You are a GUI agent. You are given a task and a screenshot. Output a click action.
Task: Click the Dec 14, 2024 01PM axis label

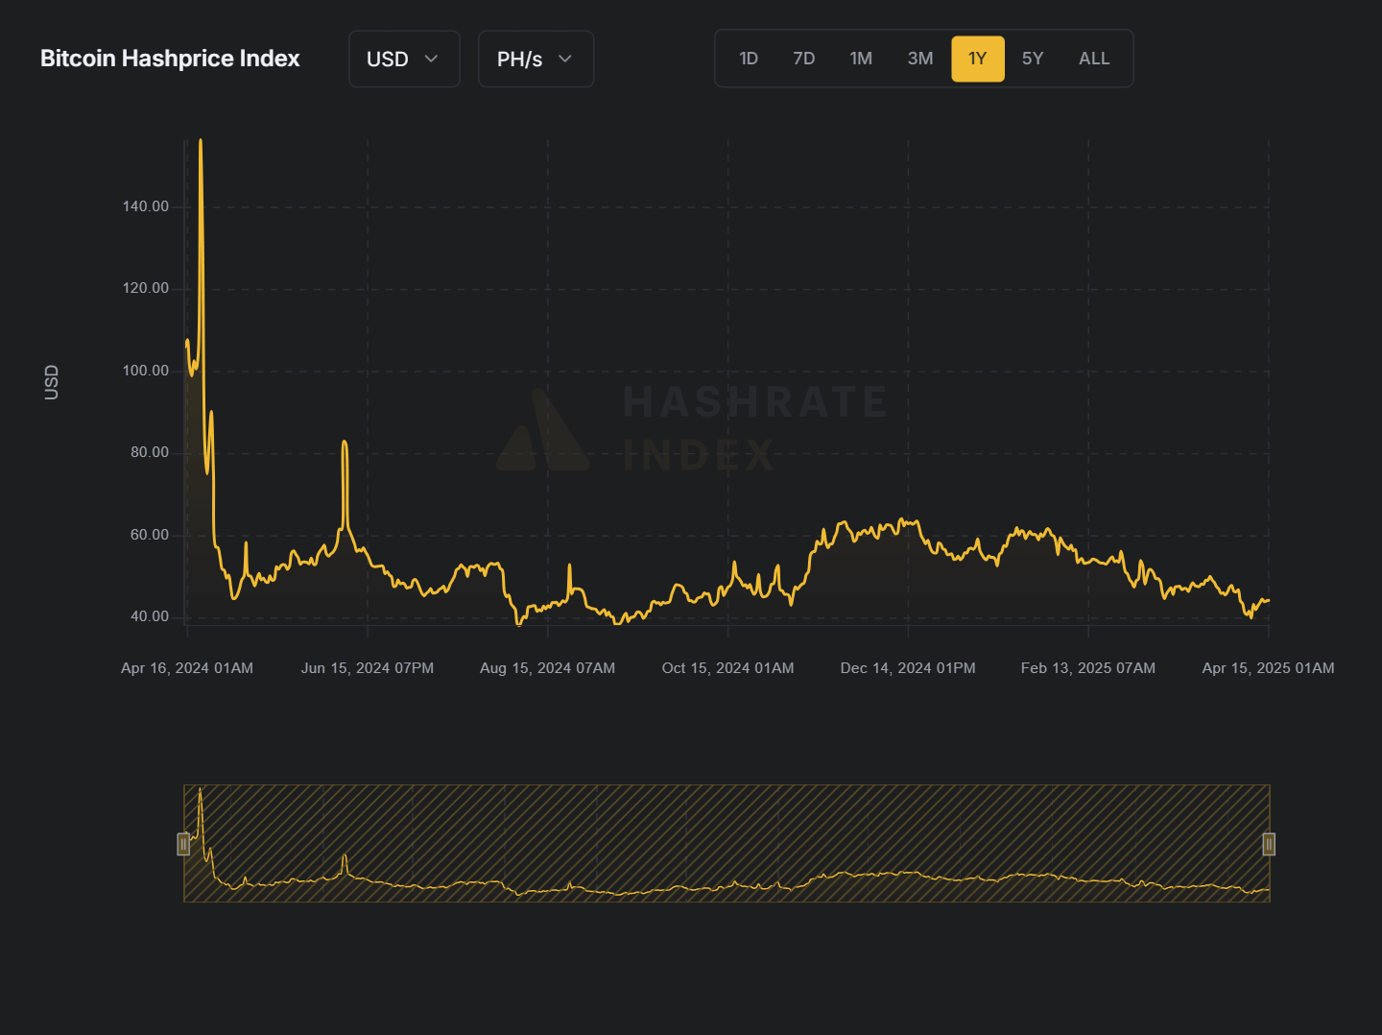(908, 668)
